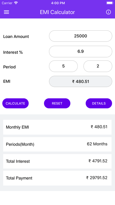Tap the 62 Months value
Screen dimensions: 115x205
coord(97,144)
